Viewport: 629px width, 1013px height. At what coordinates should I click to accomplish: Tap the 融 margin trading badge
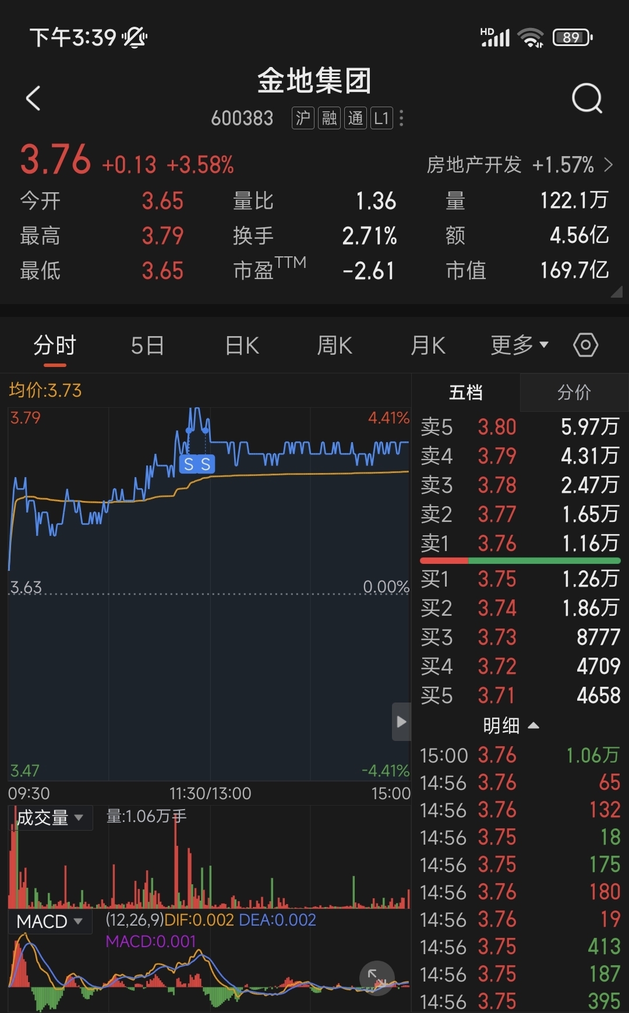(329, 118)
